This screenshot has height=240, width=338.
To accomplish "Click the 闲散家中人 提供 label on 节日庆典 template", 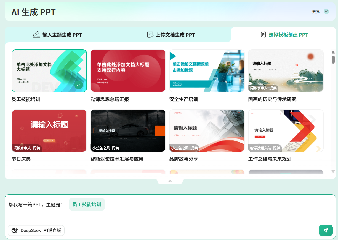I will pos(26,148).
